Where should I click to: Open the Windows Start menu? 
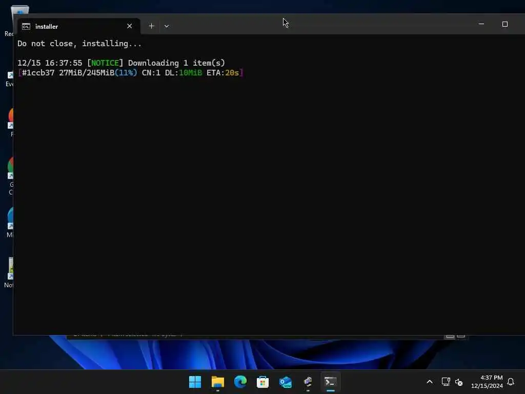coord(195,382)
